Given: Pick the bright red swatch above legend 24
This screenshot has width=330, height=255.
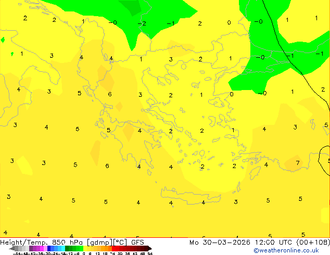Looking at the screenshot, I should click(113, 249).
